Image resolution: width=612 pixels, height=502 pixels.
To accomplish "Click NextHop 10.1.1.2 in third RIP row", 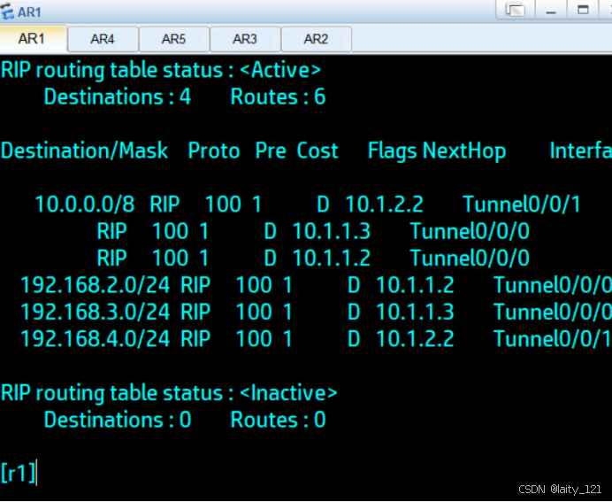I will 332,259.
